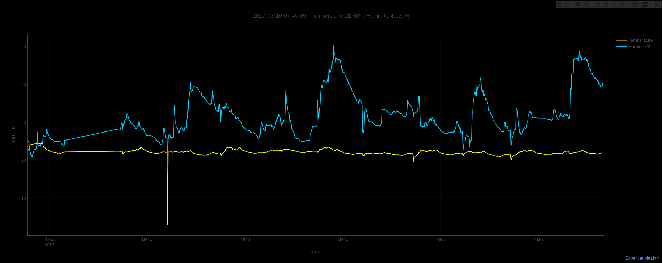Click the '20' y-axis tick label
This screenshot has height=263, width=663.
coord(24,160)
